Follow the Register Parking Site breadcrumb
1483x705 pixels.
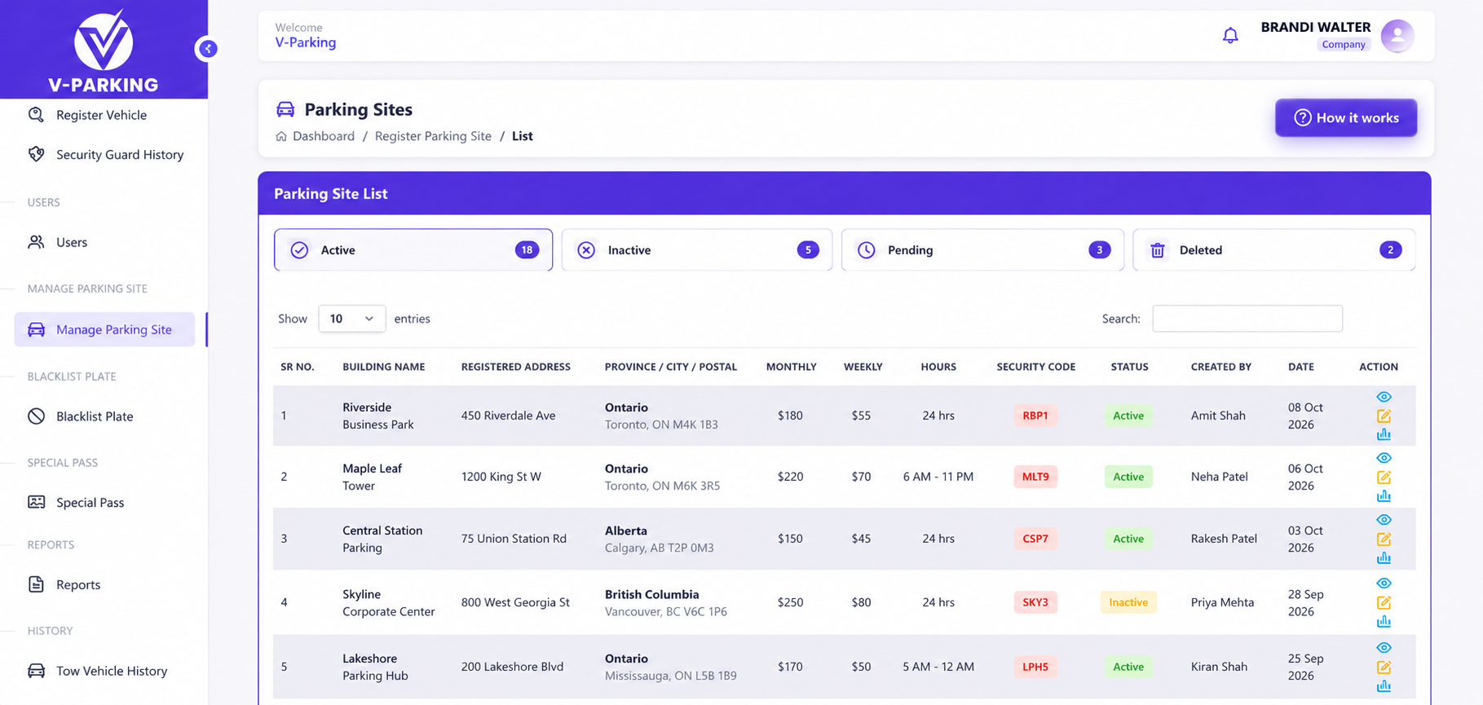433,136
